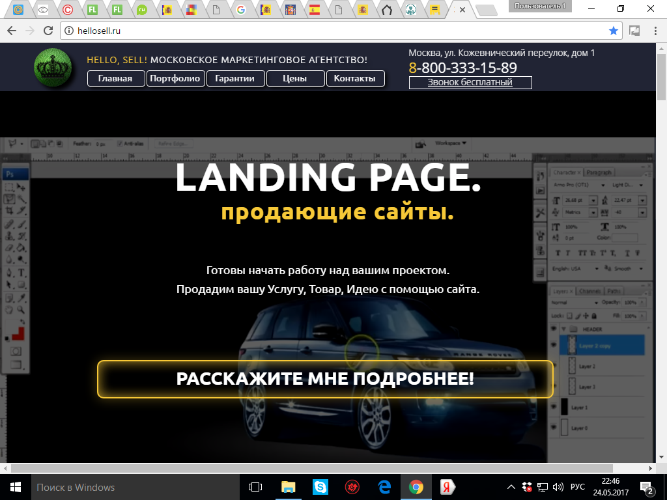Click the horizontal scrollbar thumb
The image size is (667, 500).
tap(311, 468)
